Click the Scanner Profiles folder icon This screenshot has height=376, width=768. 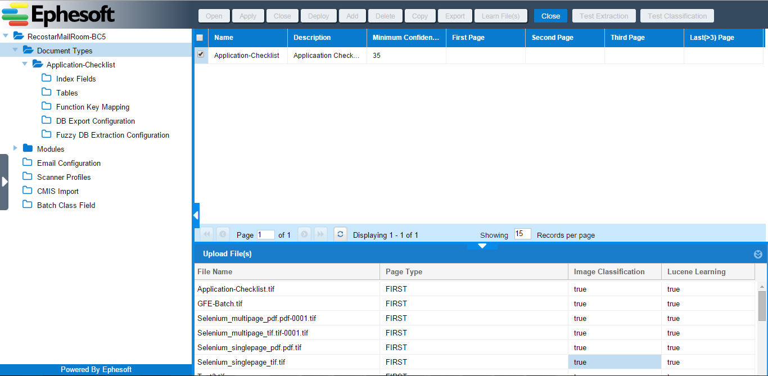tap(28, 176)
